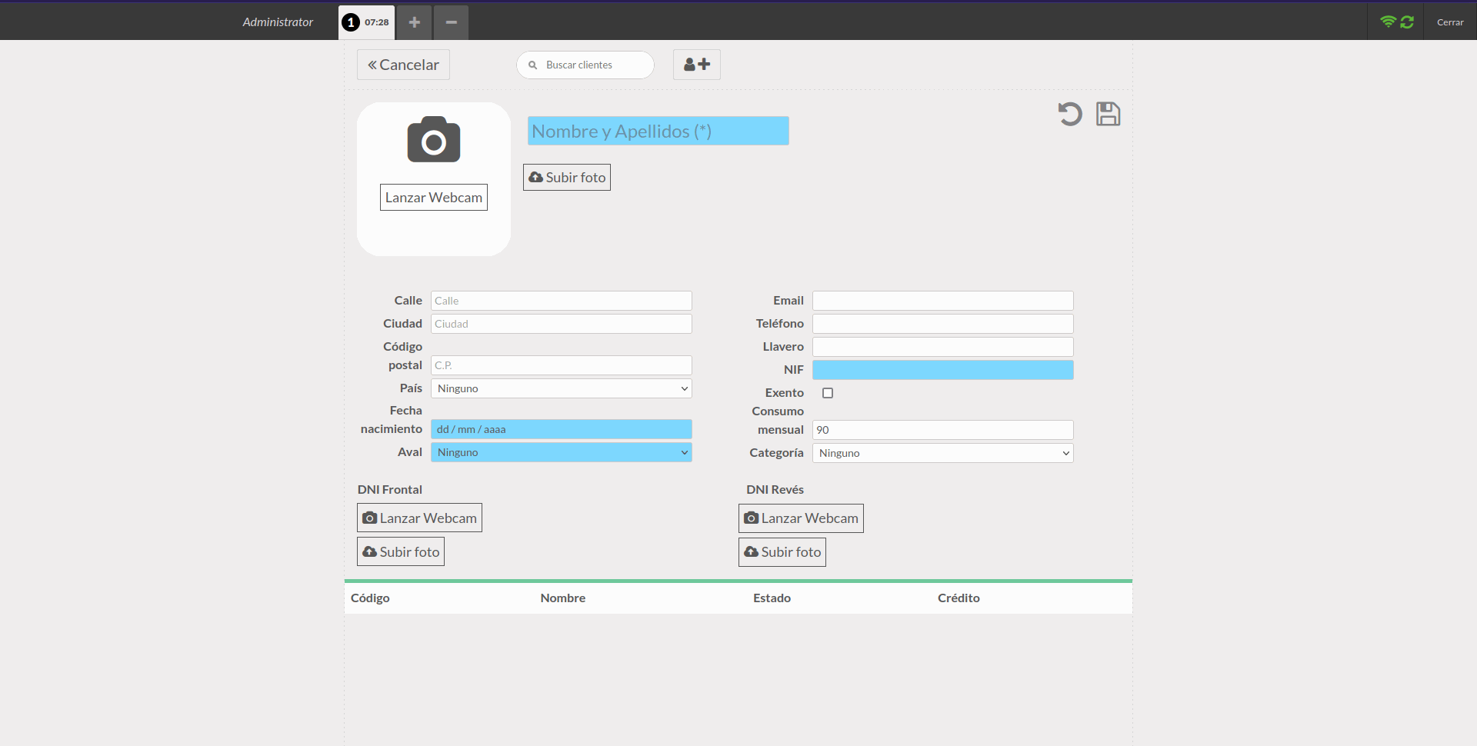Upload photo for DNI Revés

pyautogui.click(x=782, y=552)
